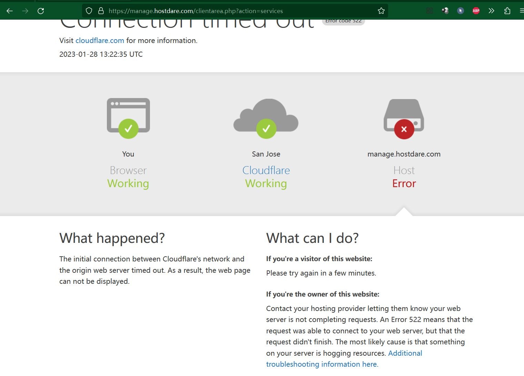Click the Cloudflare cloud status icon
Viewport: 524px width, 376px height.
(x=266, y=118)
